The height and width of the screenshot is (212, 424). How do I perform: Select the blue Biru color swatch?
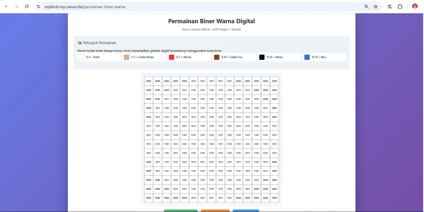pyautogui.click(x=307, y=57)
